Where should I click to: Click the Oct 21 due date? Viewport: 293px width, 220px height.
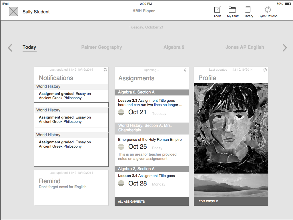(x=137, y=112)
